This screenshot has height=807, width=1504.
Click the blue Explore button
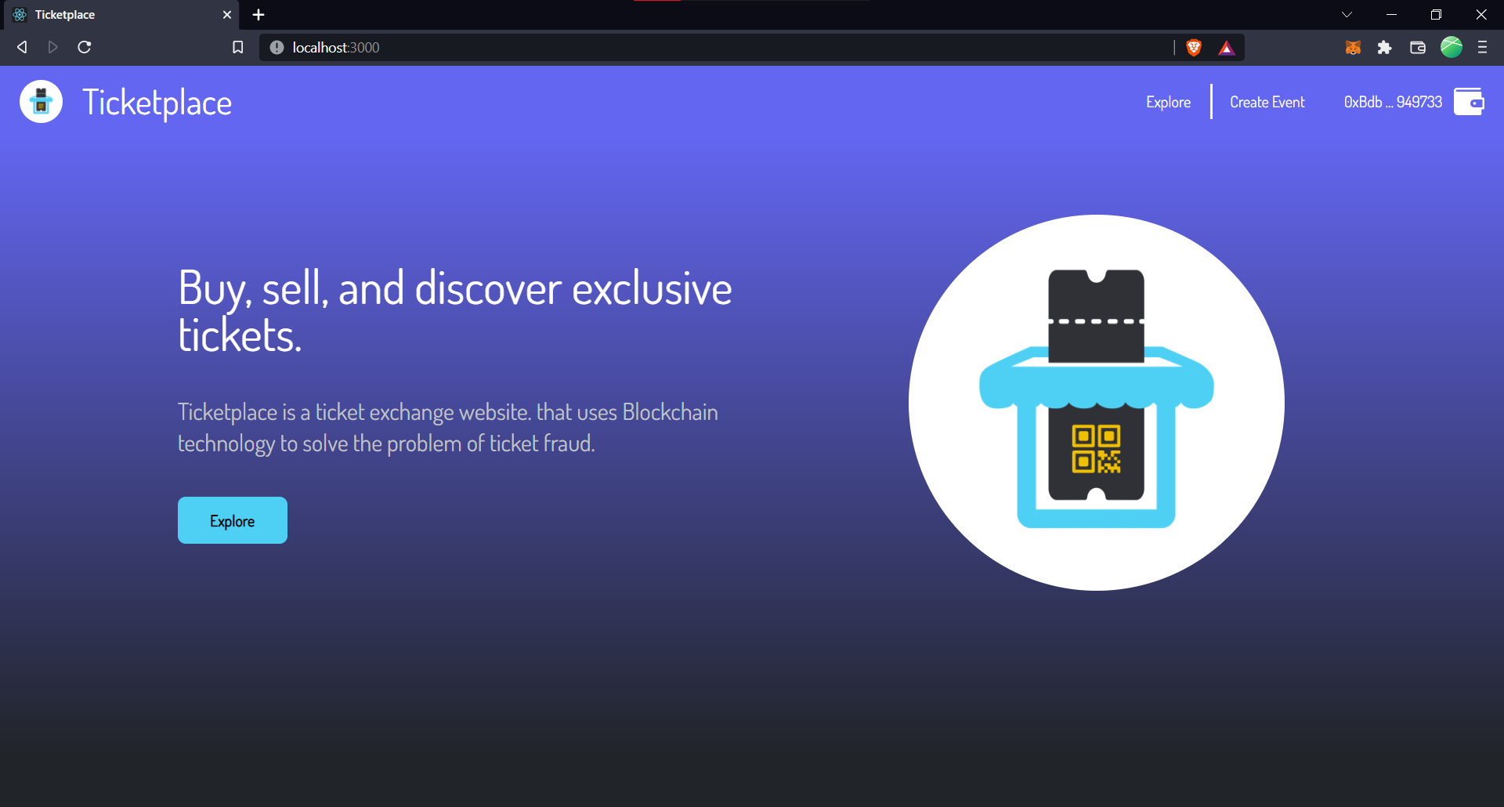(x=233, y=520)
